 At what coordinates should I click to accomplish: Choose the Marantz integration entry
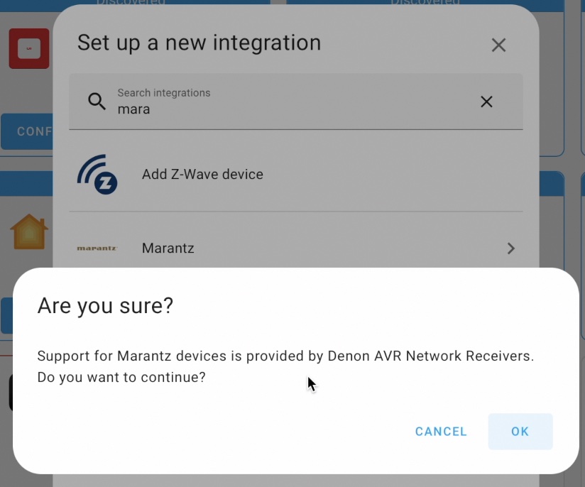coord(296,248)
